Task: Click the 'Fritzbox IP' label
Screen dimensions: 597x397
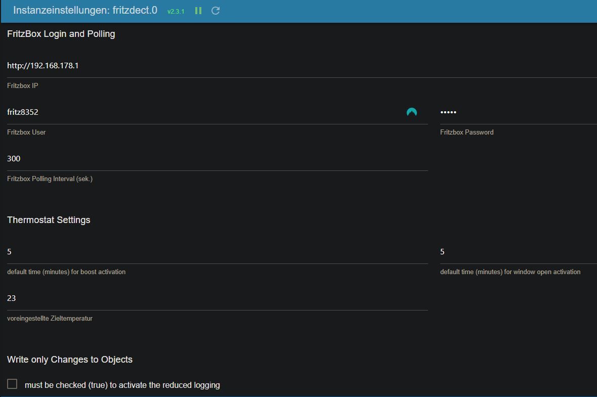Action: click(22, 85)
